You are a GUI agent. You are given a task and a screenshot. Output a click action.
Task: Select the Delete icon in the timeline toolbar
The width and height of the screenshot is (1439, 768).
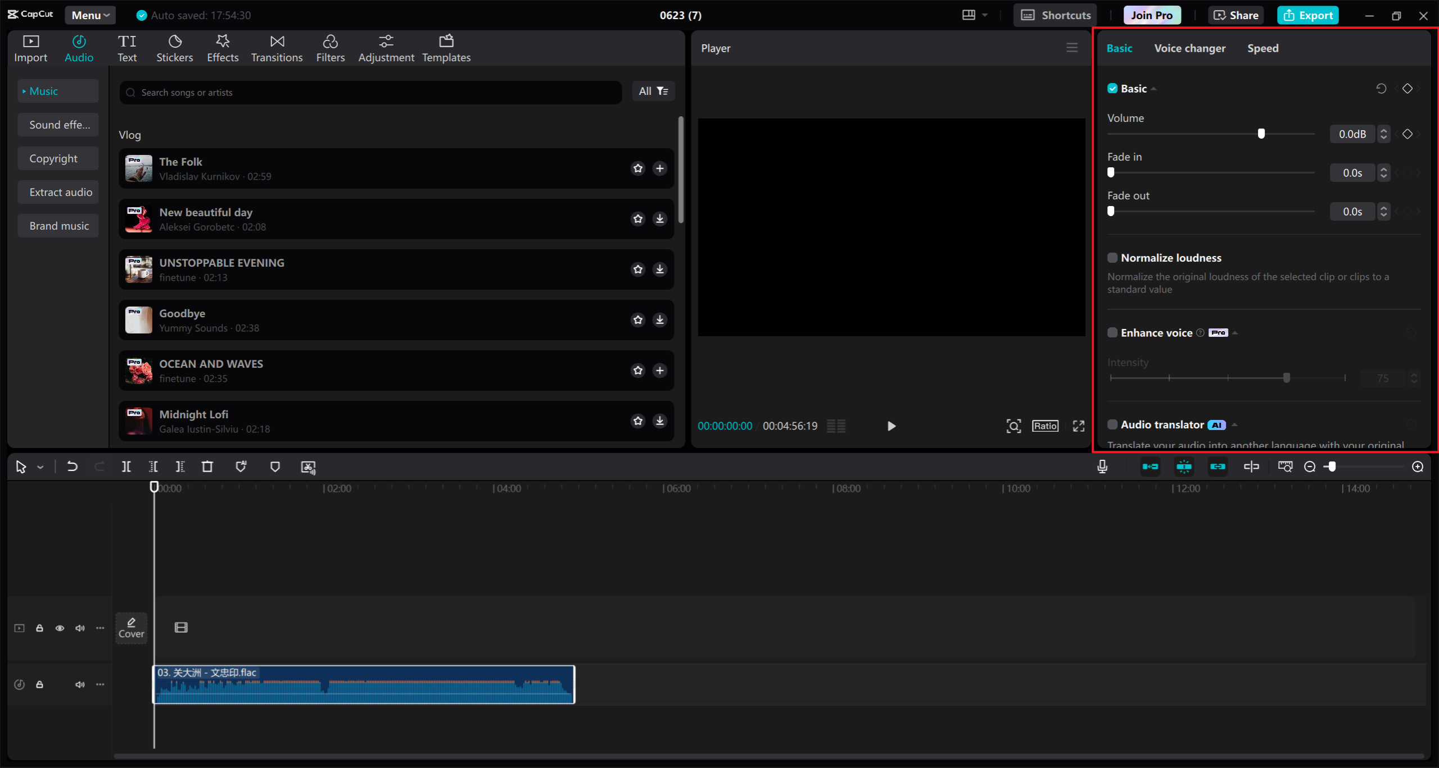207,467
